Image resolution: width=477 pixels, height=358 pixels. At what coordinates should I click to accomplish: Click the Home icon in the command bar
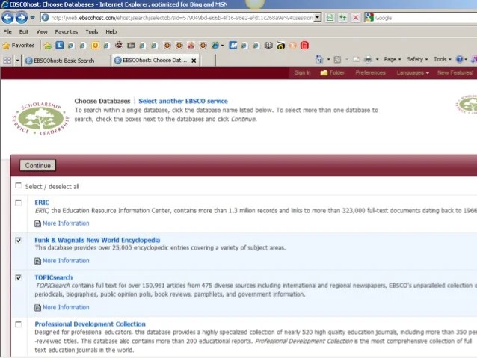click(x=319, y=59)
